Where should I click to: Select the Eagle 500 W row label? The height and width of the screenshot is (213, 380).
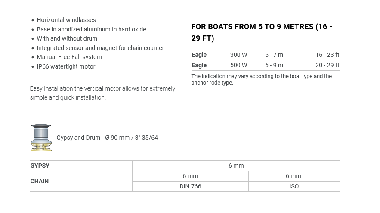pos(199,65)
